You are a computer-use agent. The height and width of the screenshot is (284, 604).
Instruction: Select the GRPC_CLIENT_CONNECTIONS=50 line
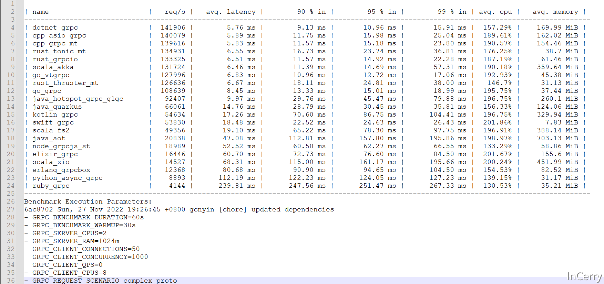point(82,249)
